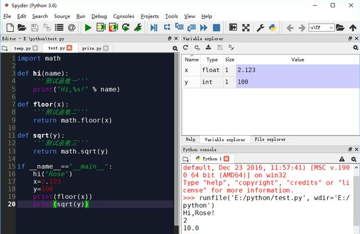The height and width of the screenshot is (234, 360).
Task: Undock the Variable explorer pane
Action: tap(350, 38)
